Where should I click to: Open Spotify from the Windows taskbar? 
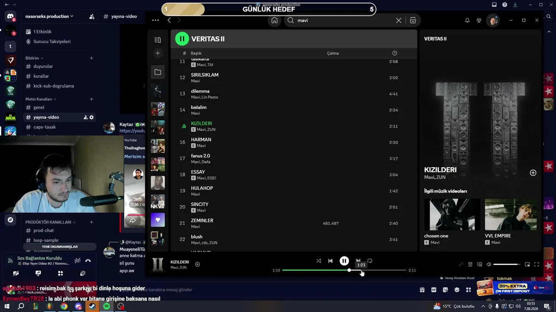pyautogui.click(x=106, y=306)
